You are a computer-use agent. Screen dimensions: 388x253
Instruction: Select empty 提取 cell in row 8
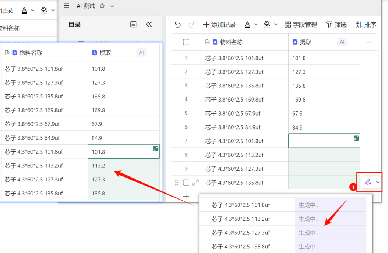pyautogui.click(x=324, y=155)
